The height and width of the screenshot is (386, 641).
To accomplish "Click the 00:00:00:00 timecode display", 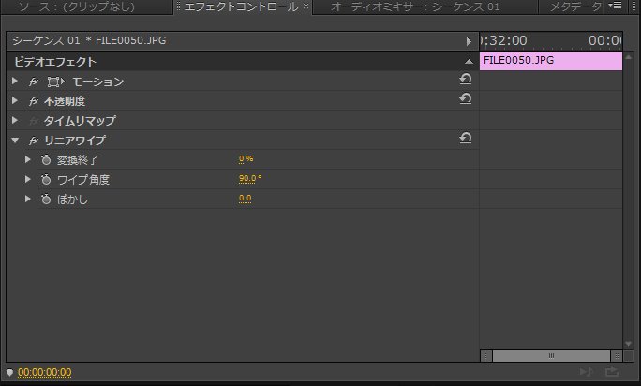I will 45,372.
